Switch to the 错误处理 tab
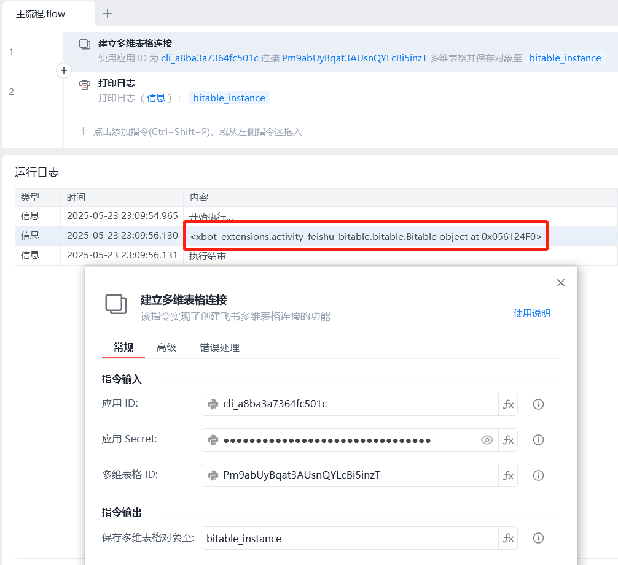 [x=219, y=347]
